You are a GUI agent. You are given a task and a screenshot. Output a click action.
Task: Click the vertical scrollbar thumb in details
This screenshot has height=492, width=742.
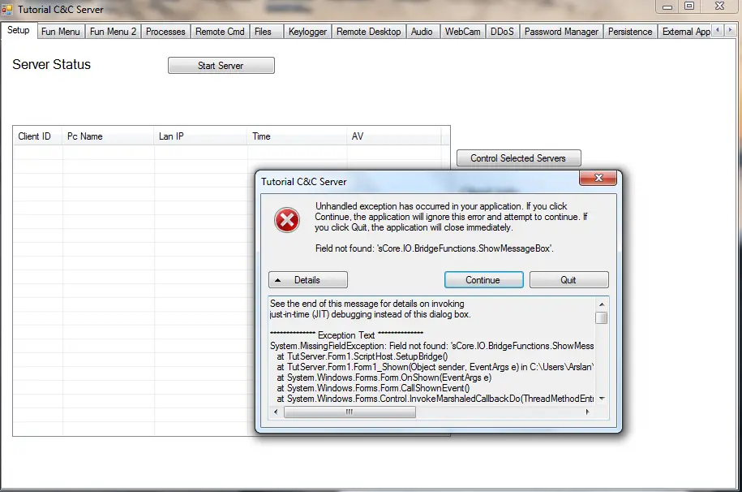pyautogui.click(x=602, y=317)
